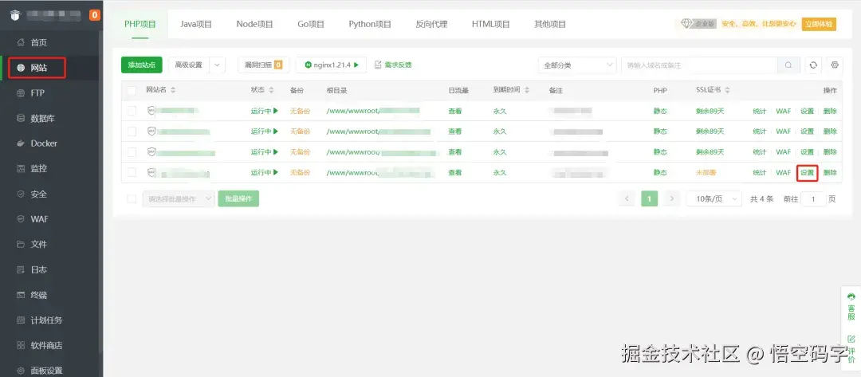
Task: Click the nginx1.21.4 status button
Action: pos(331,65)
